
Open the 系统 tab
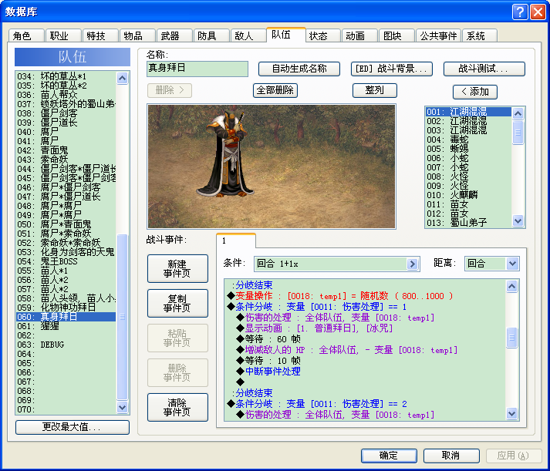480,35
